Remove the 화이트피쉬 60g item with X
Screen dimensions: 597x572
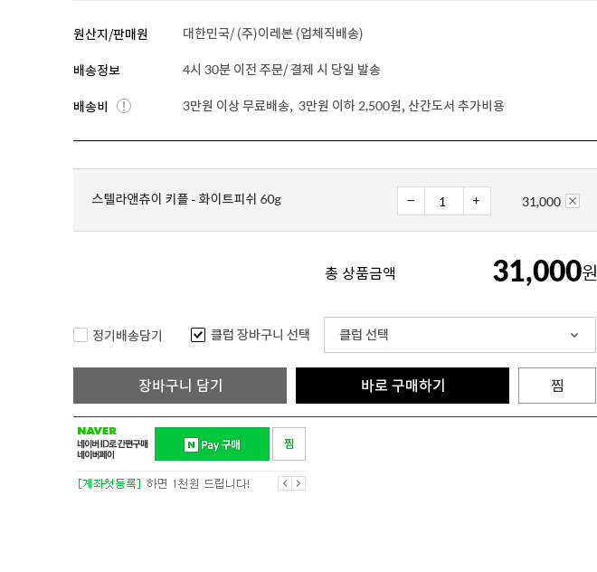coord(573,201)
